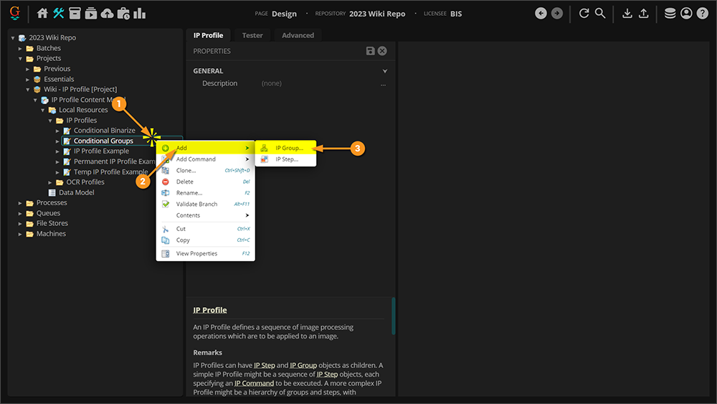Open the Contents submenu

tap(205, 215)
